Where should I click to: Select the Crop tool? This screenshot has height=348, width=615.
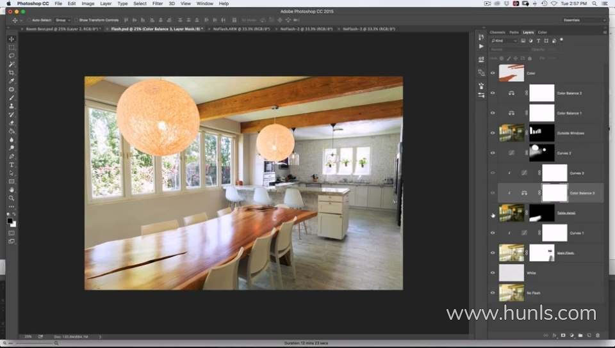(12, 73)
